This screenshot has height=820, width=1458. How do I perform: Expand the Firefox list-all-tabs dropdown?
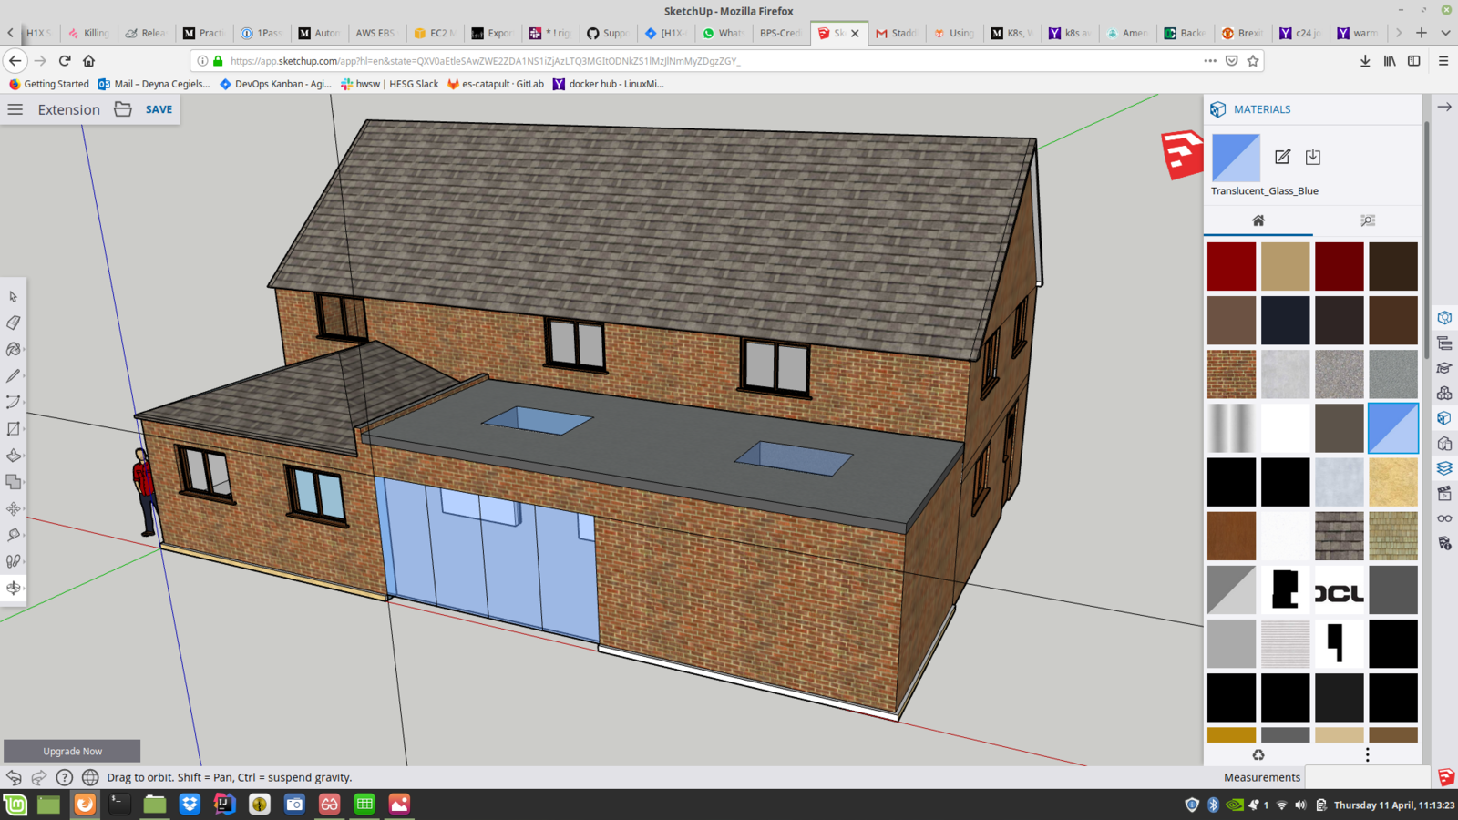pyautogui.click(x=1445, y=33)
